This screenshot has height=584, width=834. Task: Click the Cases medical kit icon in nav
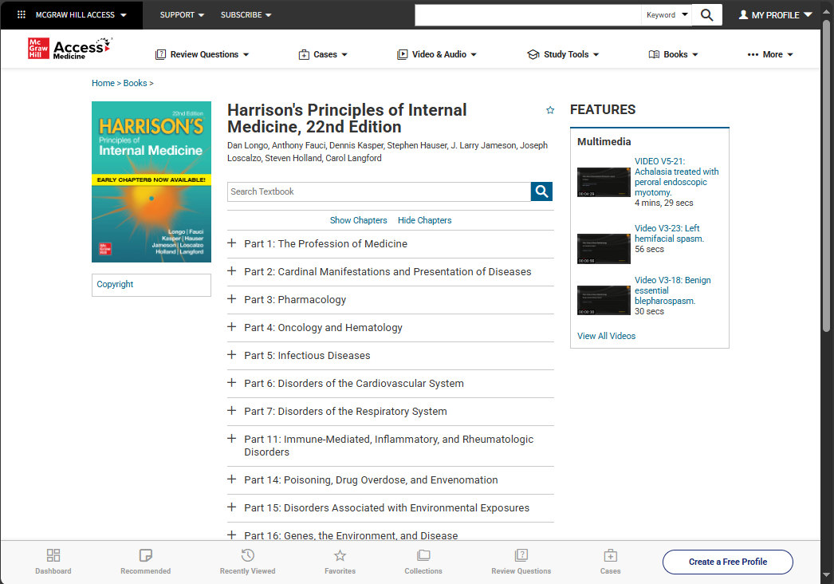point(304,54)
